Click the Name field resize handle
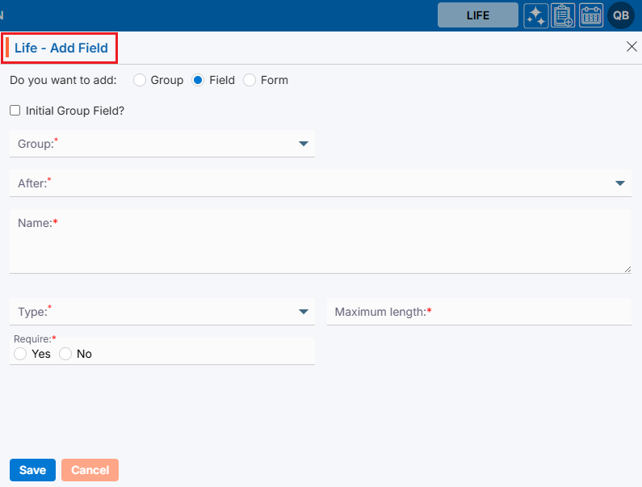Screen dimensions: 642x487 point(627,269)
